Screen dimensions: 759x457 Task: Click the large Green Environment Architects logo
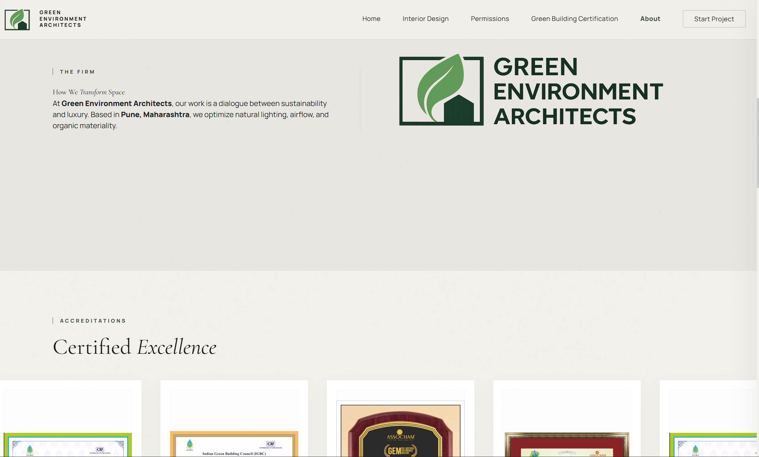click(531, 90)
